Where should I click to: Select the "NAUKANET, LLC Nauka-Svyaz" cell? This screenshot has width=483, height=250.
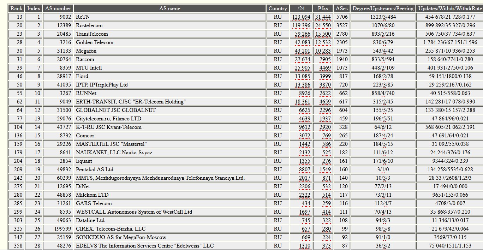point(170,153)
